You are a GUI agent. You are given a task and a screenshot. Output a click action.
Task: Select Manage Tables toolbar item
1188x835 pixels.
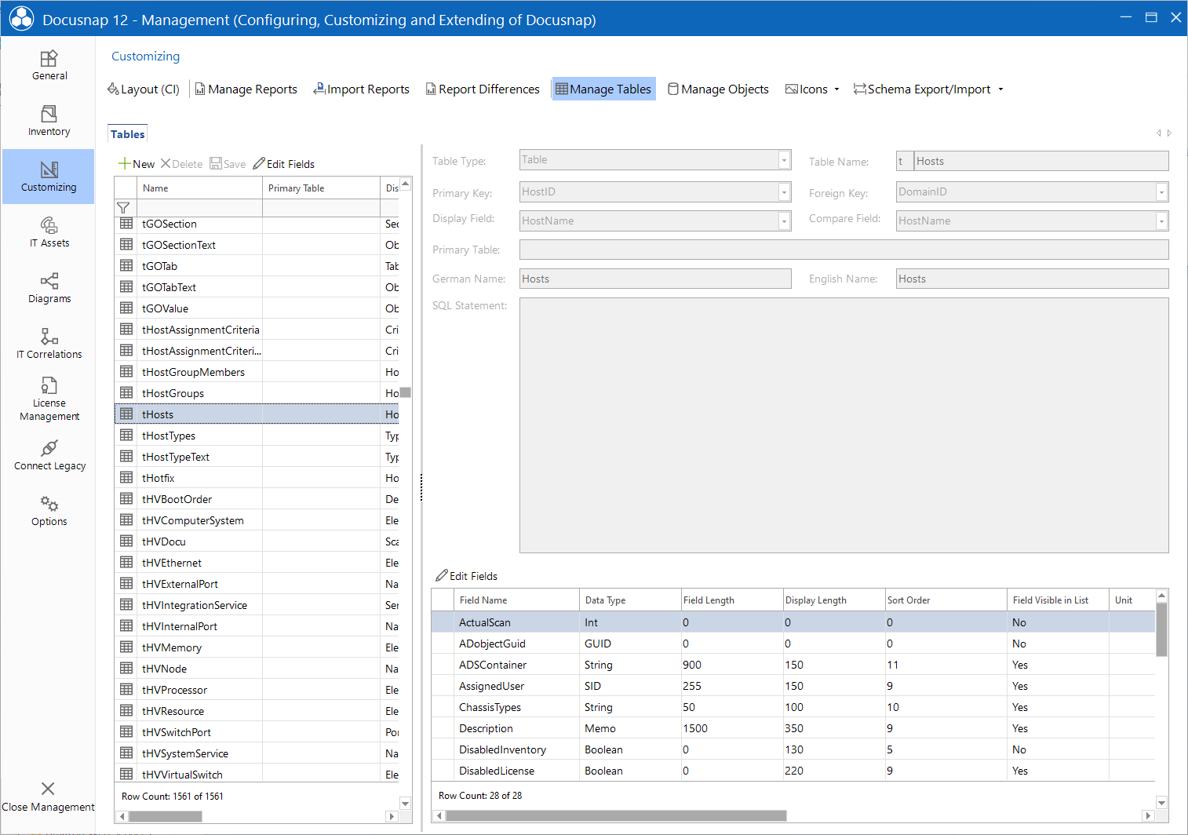point(603,89)
